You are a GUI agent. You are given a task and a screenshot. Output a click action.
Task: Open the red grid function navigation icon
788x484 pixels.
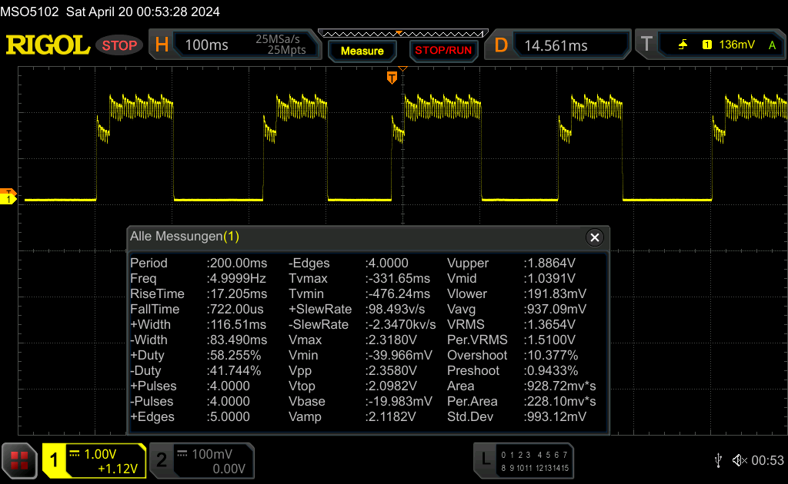click(x=19, y=460)
